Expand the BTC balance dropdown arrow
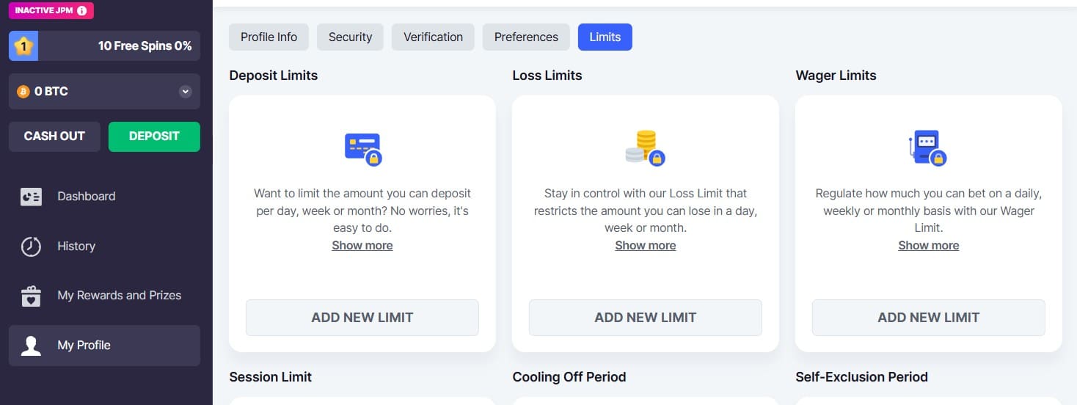Screen dimensions: 1077x405 [186, 92]
